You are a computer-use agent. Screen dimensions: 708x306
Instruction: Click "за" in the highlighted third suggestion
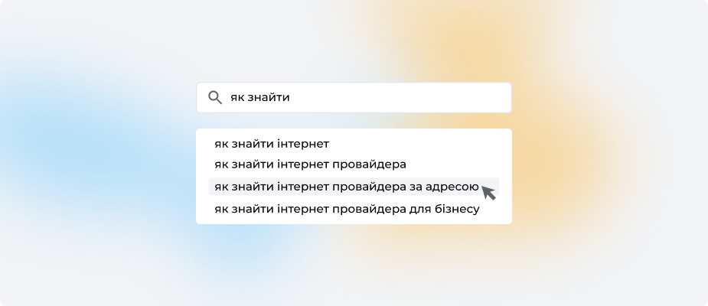tap(414, 187)
